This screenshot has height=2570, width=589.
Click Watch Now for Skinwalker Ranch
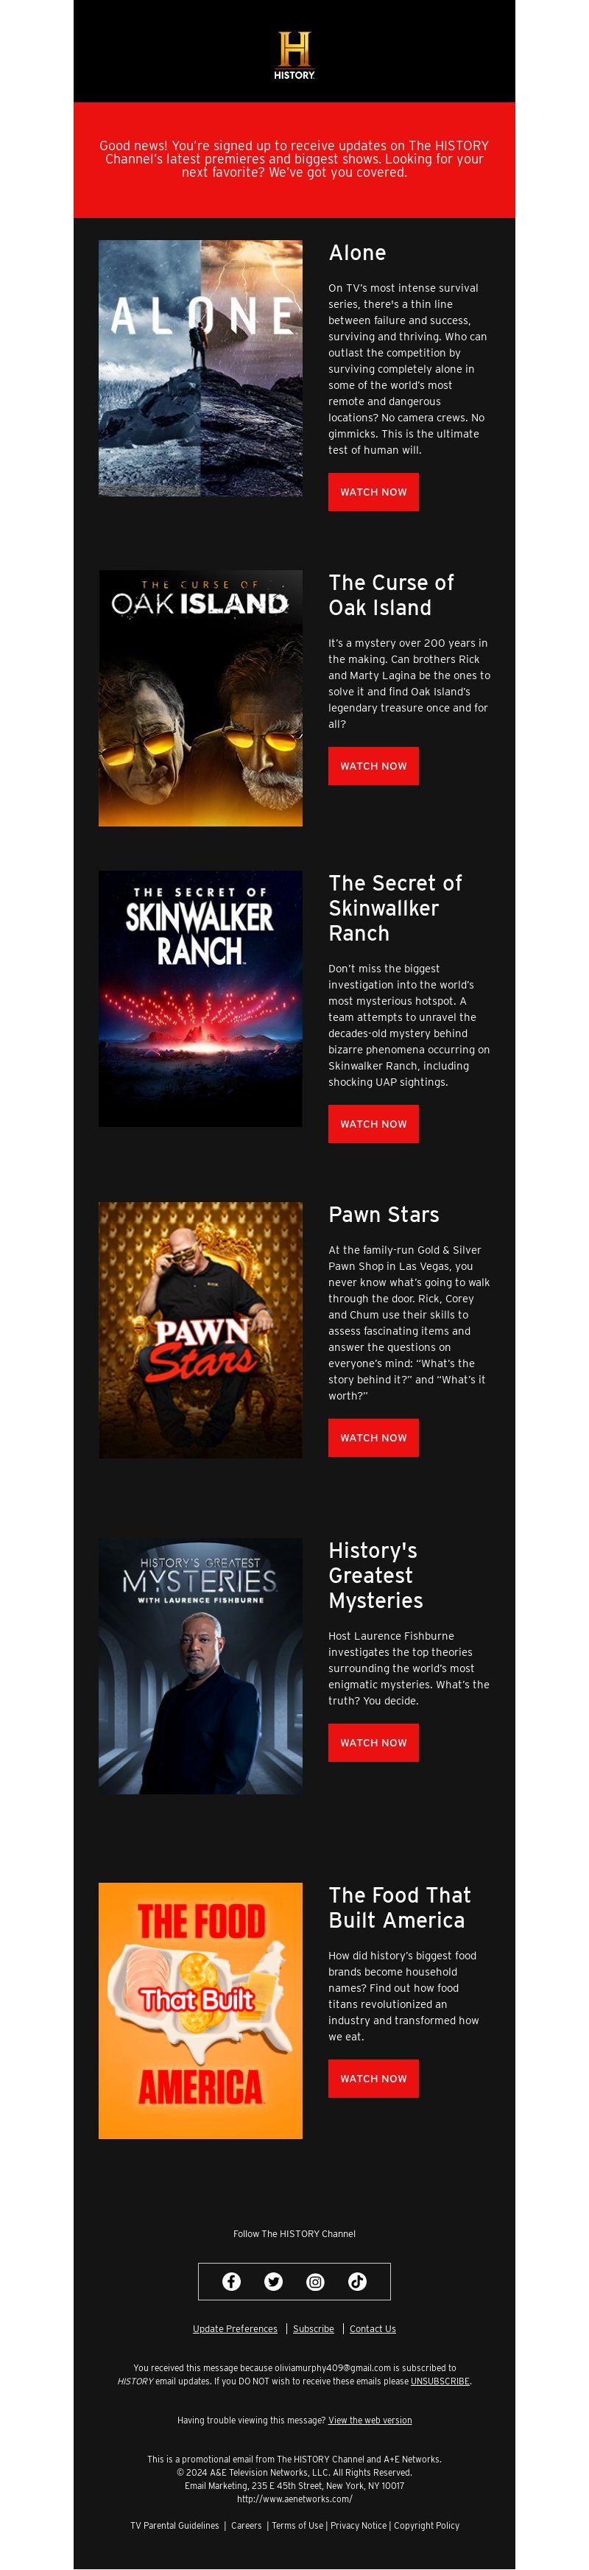coord(373,1124)
